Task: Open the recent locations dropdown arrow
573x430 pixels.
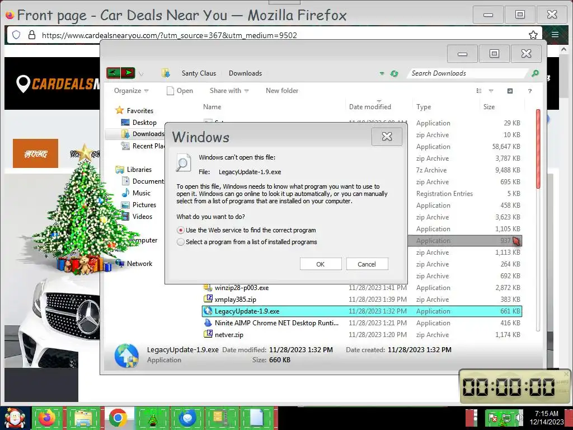Action: pos(141,74)
